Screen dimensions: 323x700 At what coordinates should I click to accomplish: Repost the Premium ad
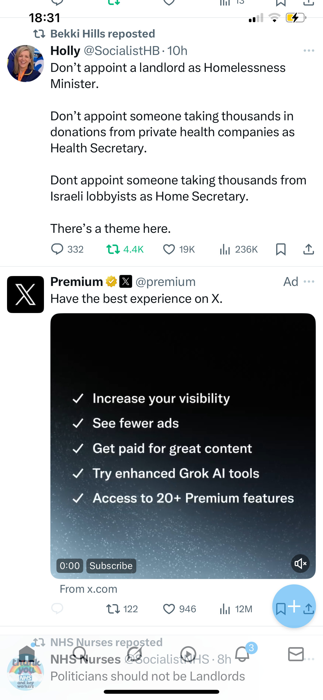[113, 609]
